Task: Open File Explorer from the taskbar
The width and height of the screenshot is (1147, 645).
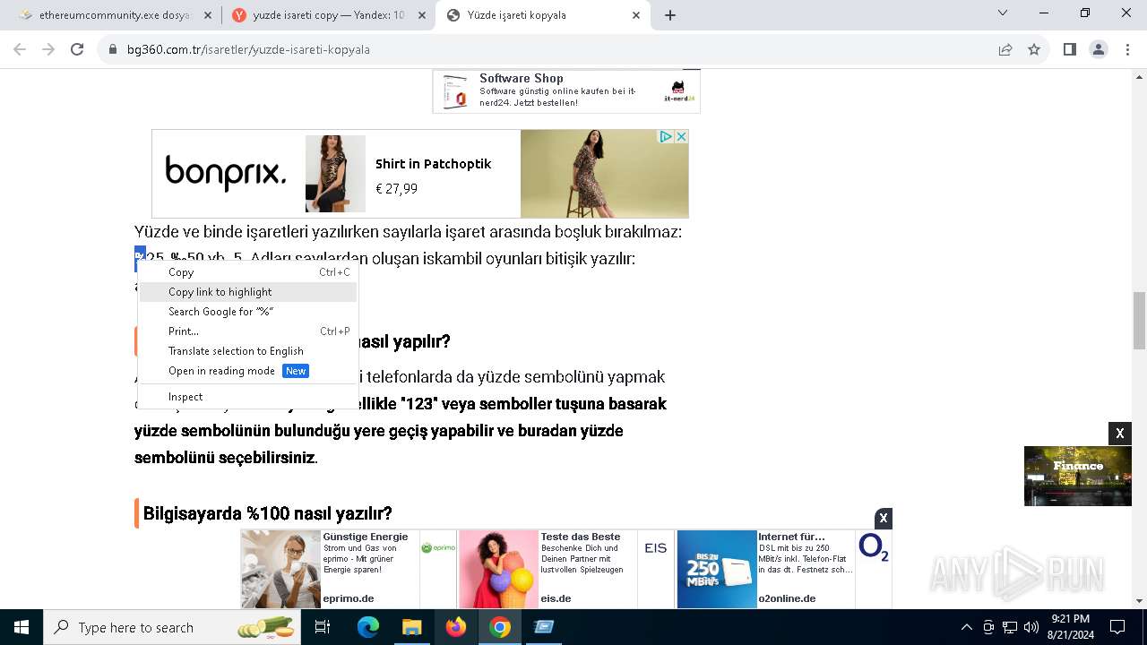Action: (x=411, y=627)
